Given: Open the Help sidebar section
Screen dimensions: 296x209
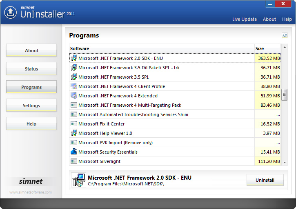Looking at the screenshot, I should 31,123.
